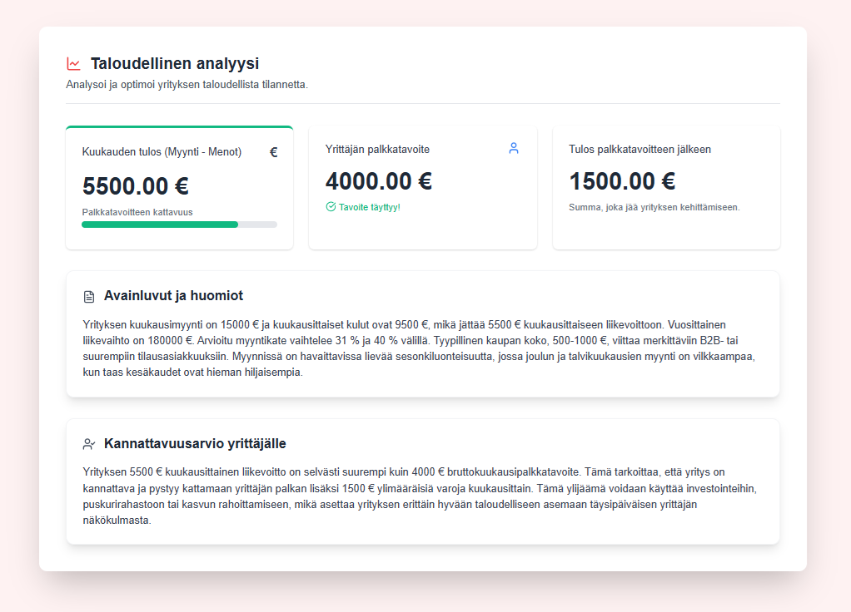Click the document icon beside Avainluvut ja huomiot
This screenshot has width=851, height=612.
pos(87,295)
